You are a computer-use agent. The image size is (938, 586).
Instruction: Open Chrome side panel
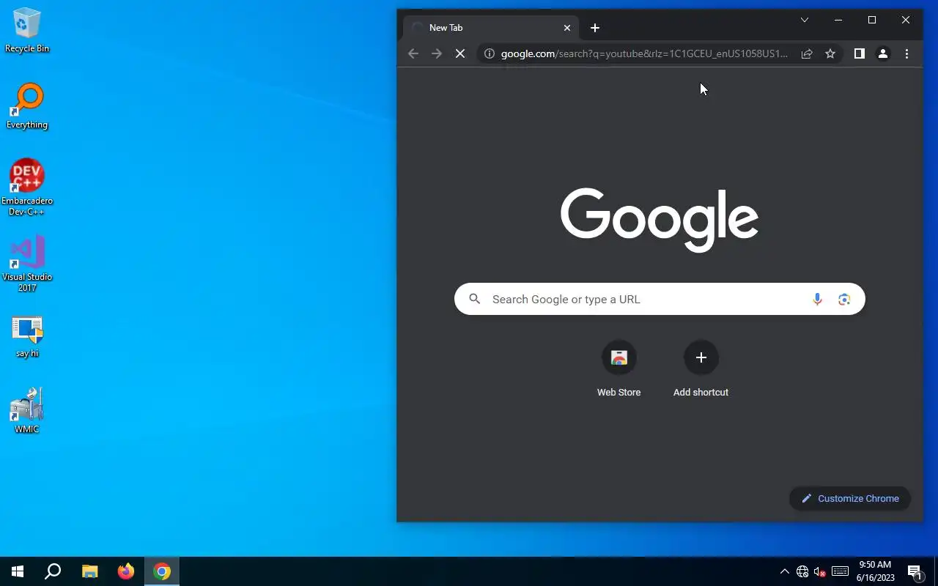(860, 53)
